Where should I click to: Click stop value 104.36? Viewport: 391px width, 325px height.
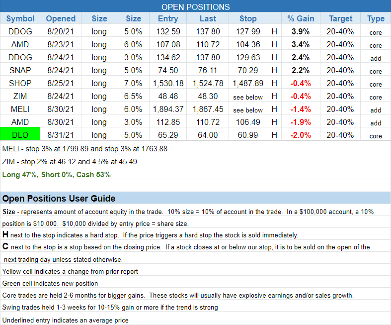248,44
